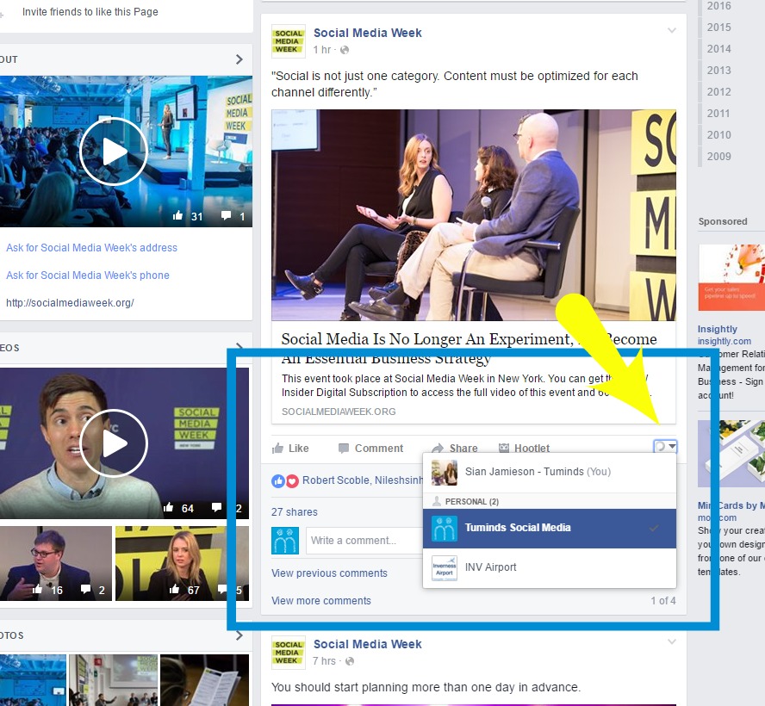Jump to 2014 in the timeline
Viewport: 765px width, 706px height.
[719, 49]
